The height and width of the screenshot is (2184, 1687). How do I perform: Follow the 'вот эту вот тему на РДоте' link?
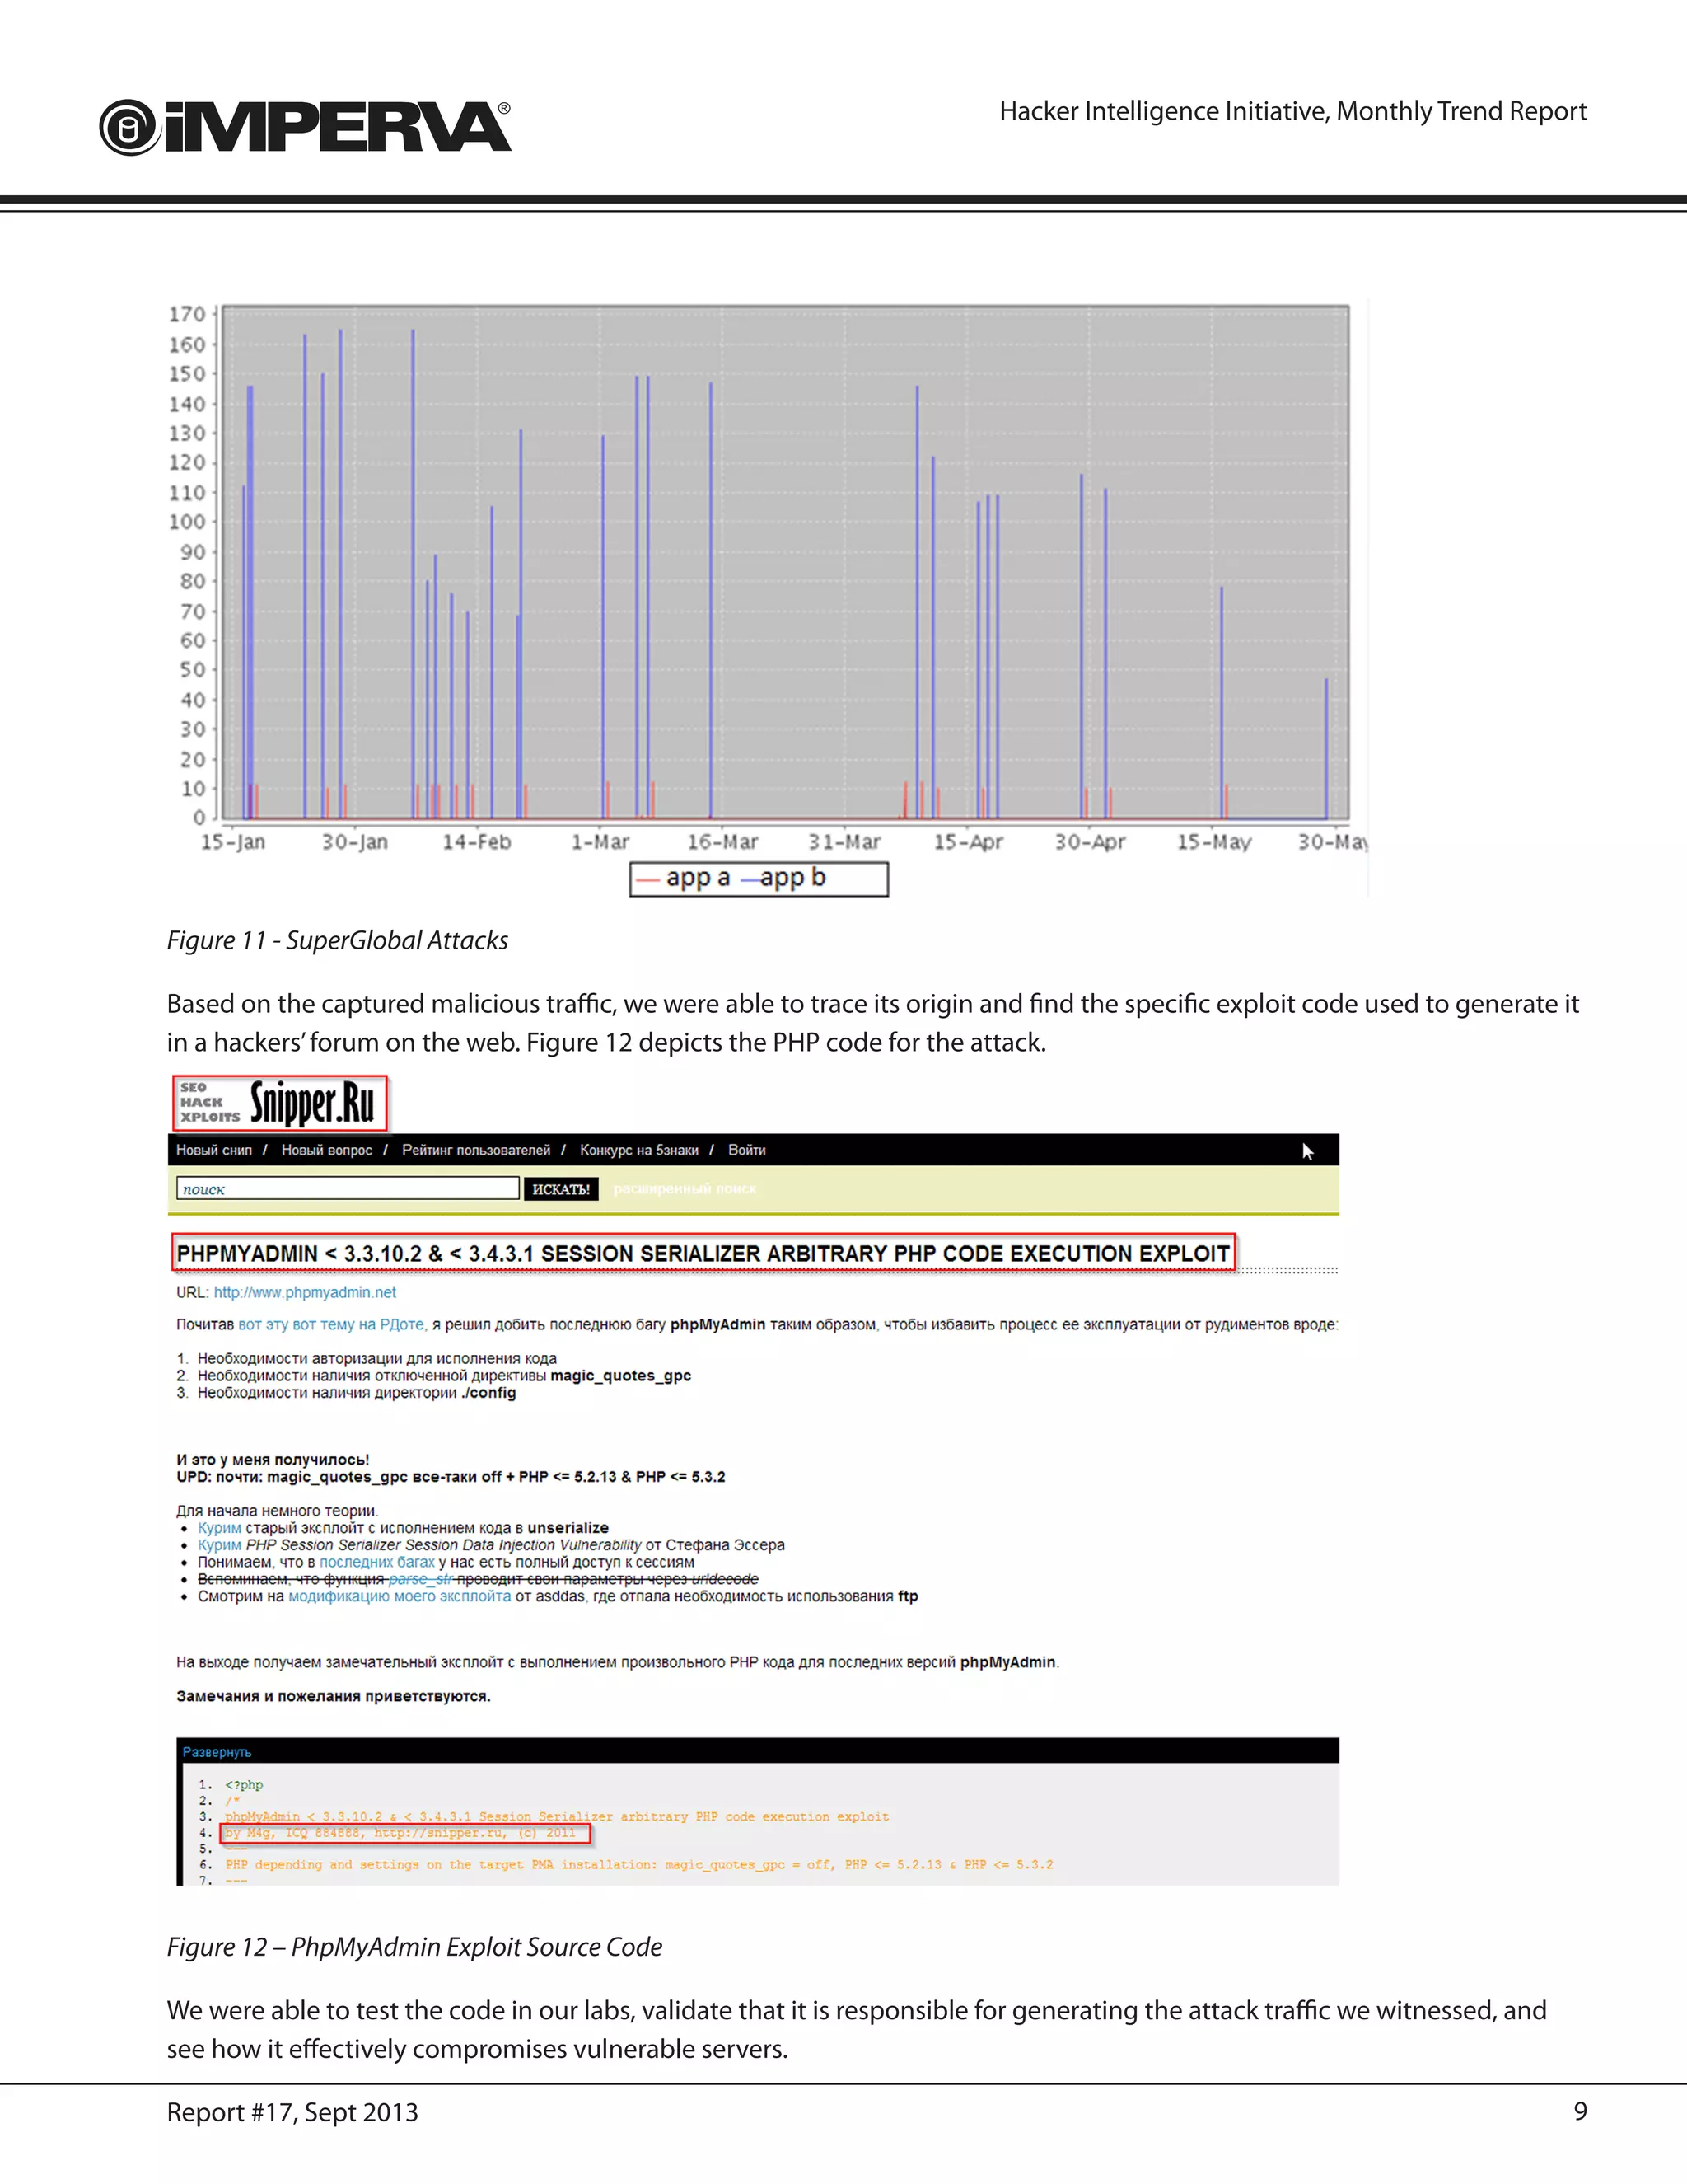coord(333,1324)
